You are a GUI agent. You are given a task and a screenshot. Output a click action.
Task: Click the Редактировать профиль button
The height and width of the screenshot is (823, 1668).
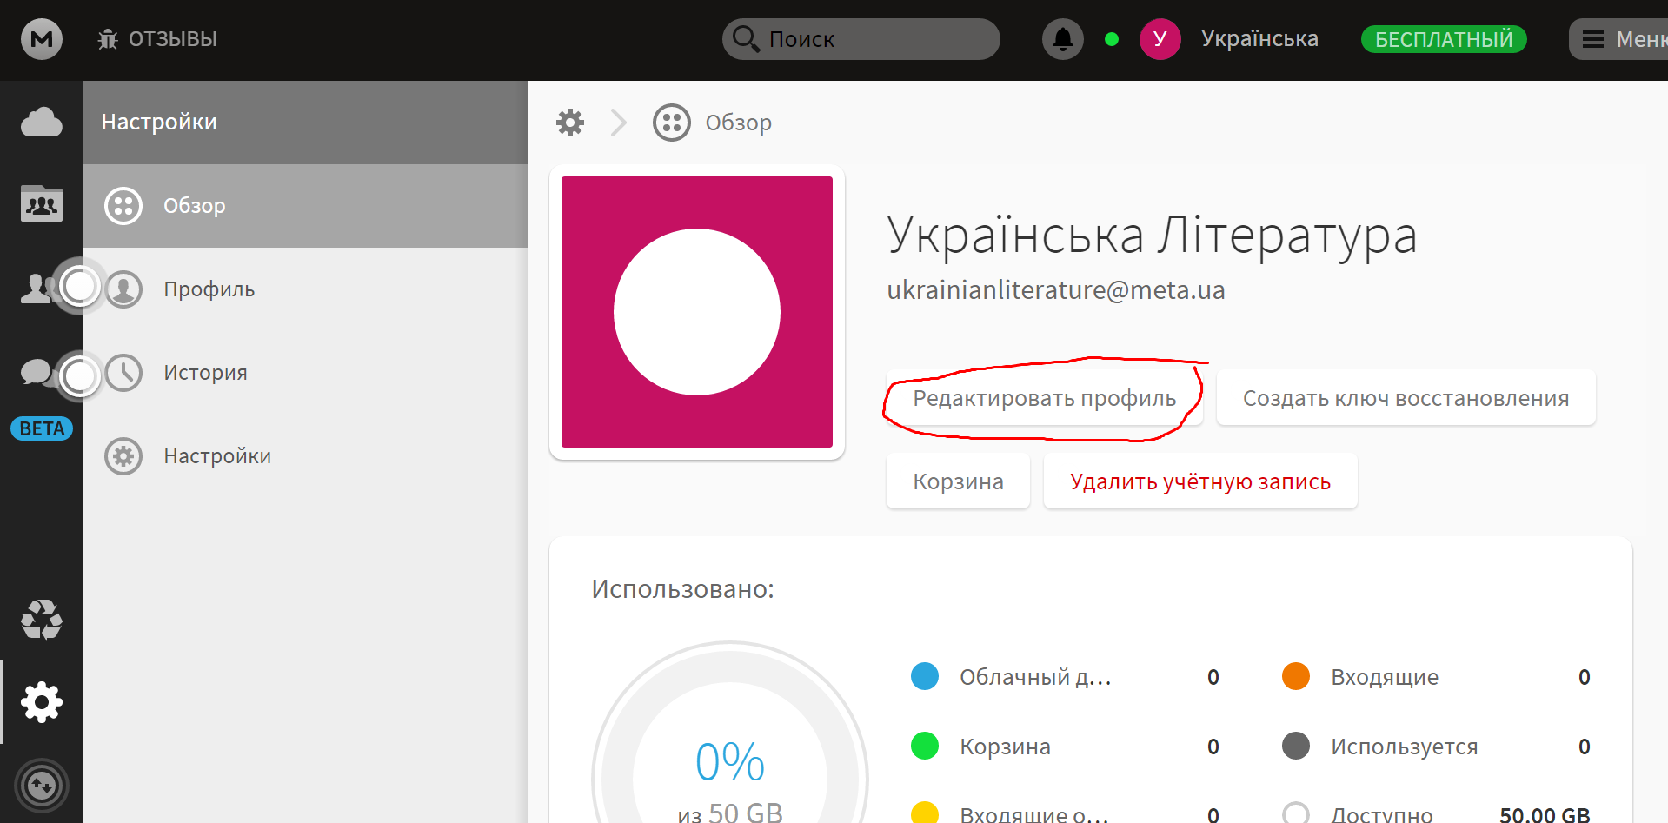(1044, 398)
